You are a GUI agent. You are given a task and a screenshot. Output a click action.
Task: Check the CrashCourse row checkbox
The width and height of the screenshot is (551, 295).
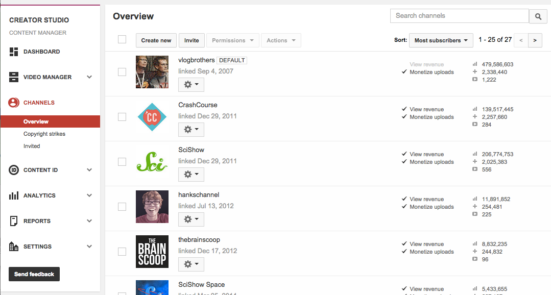(x=122, y=117)
